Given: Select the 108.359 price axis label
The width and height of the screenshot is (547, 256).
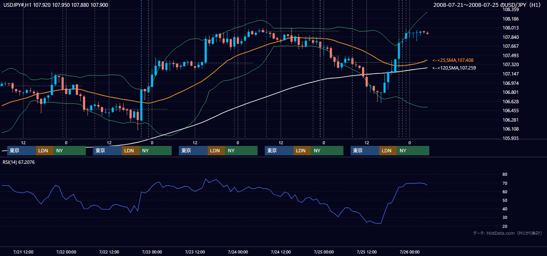Looking at the screenshot, I should [510, 9].
